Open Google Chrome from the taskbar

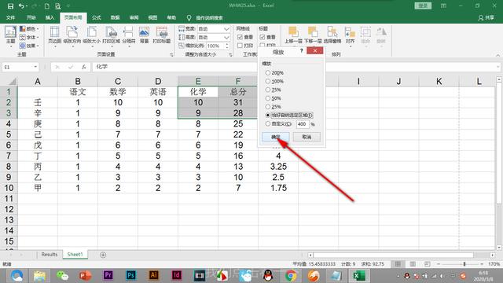[x=291, y=275]
